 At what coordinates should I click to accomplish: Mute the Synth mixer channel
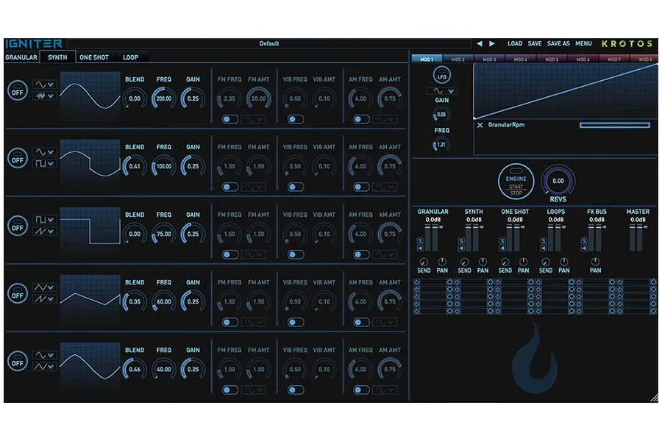pos(460,248)
